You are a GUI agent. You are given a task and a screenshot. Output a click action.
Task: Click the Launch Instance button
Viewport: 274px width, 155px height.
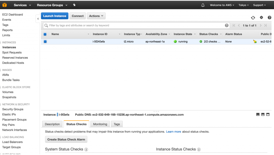(55, 16)
